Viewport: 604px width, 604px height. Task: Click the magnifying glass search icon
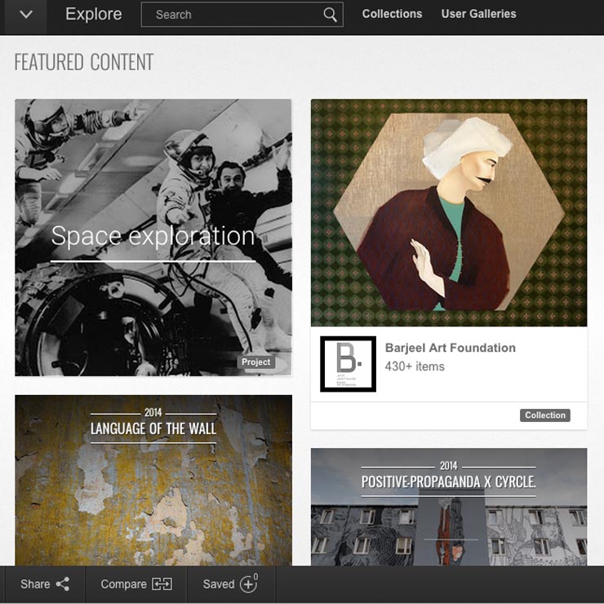tap(330, 15)
